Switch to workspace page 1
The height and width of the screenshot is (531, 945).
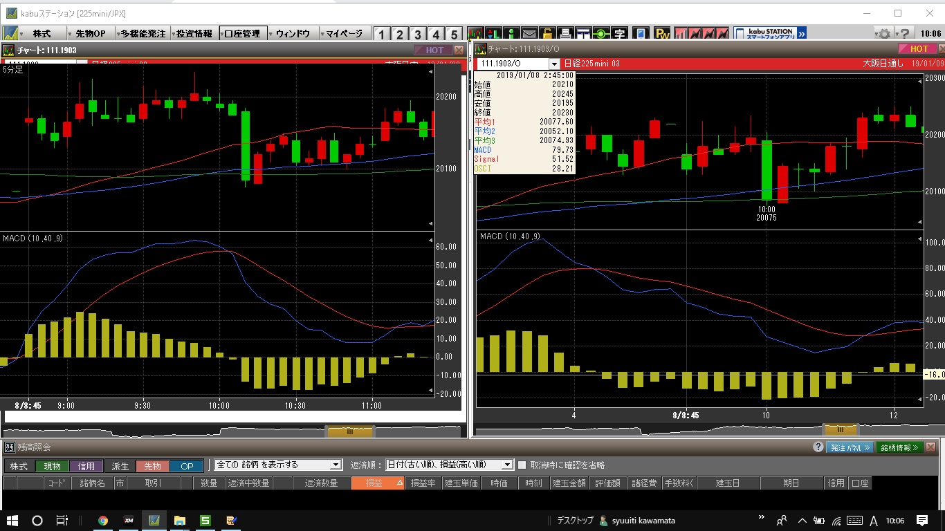click(x=383, y=35)
